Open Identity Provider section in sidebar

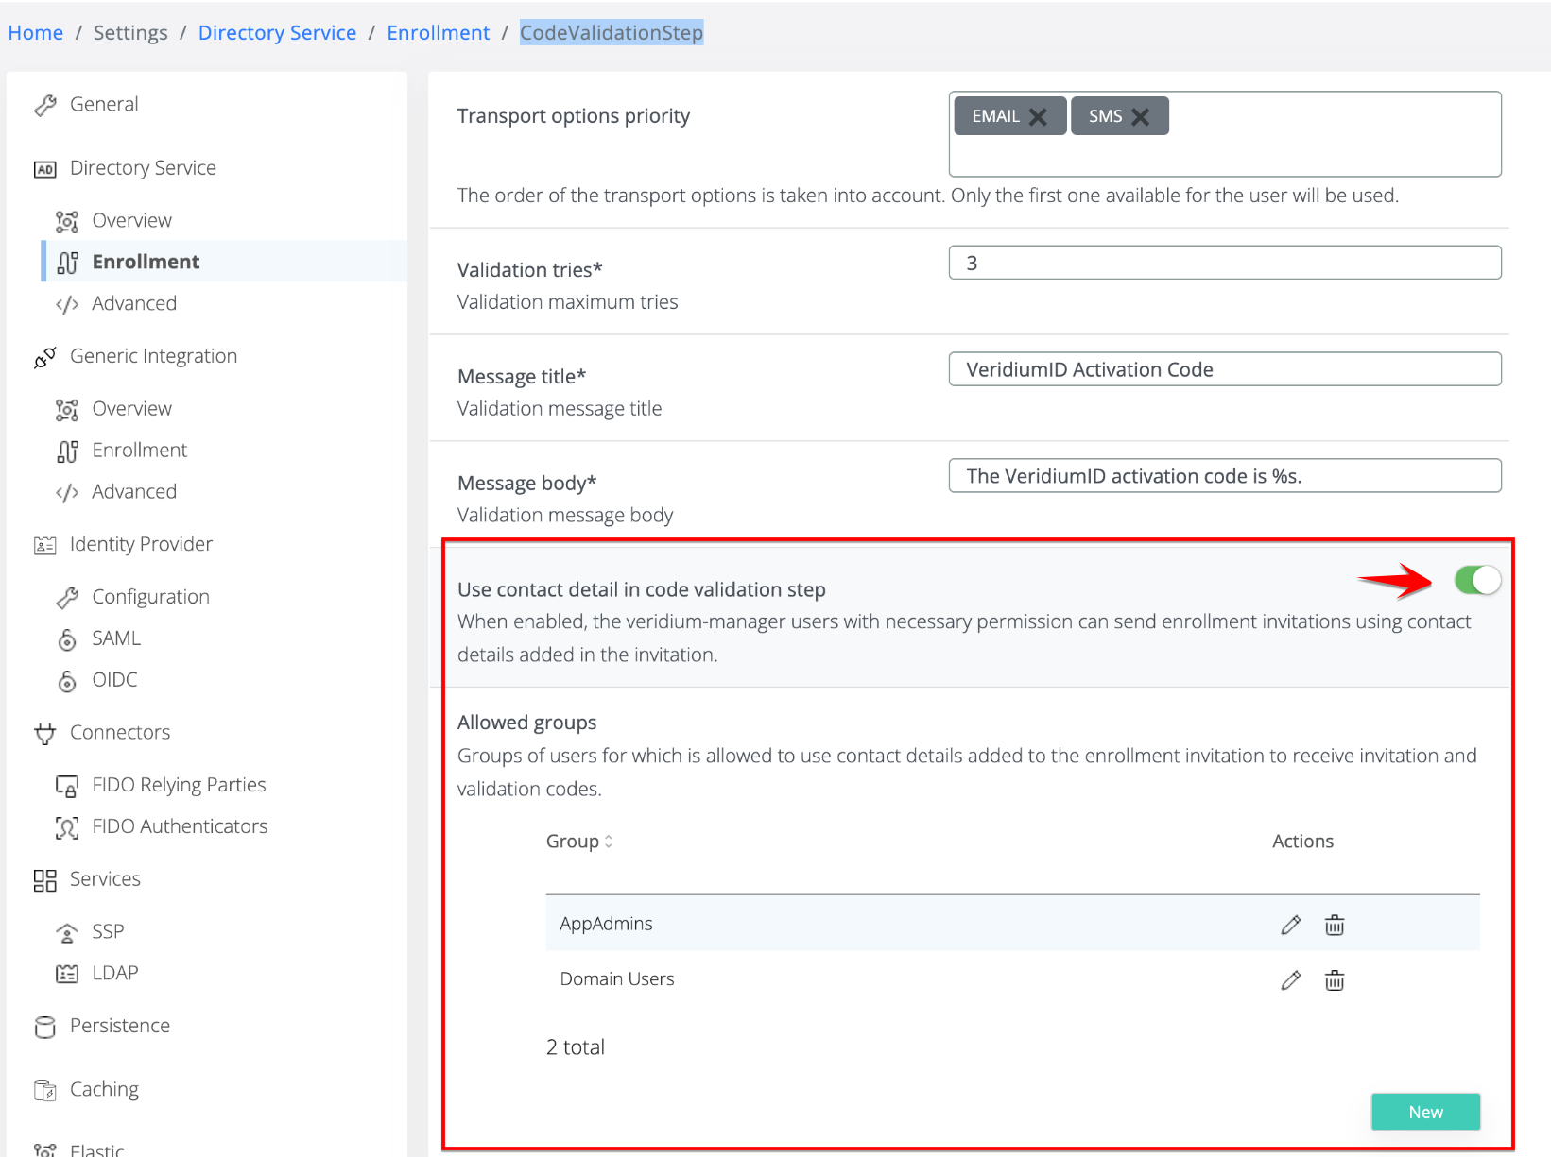141,544
